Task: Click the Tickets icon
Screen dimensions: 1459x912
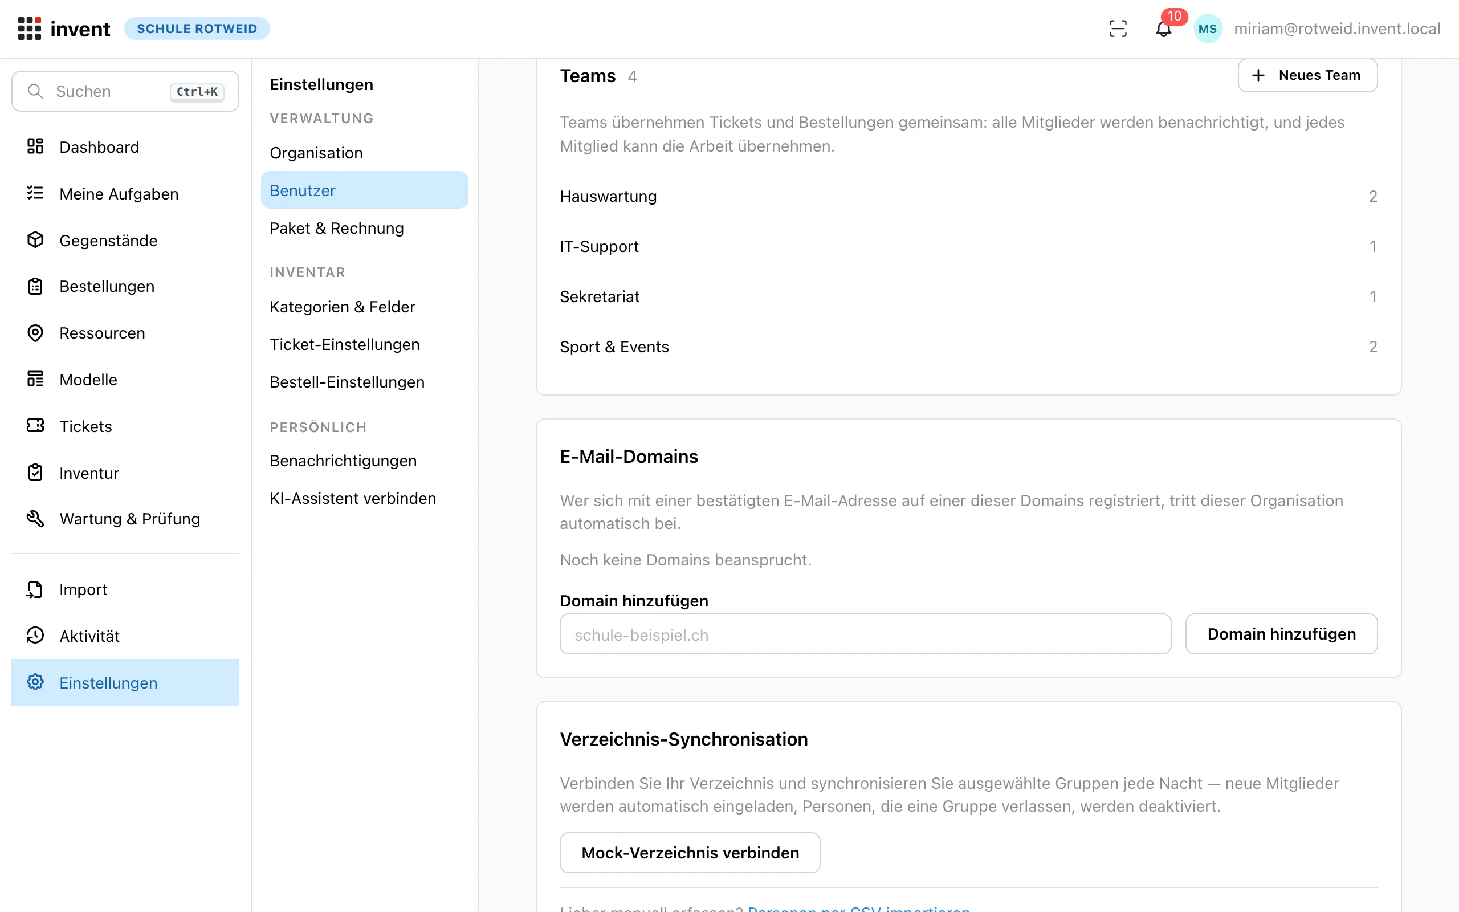Action: coord(35,426)
